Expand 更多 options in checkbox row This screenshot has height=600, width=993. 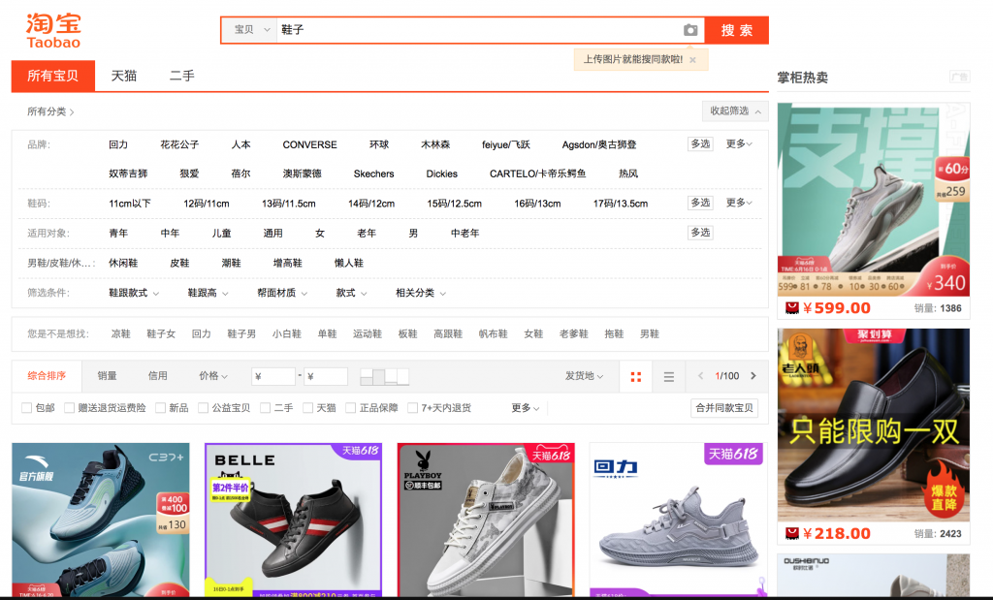[525, 408]
